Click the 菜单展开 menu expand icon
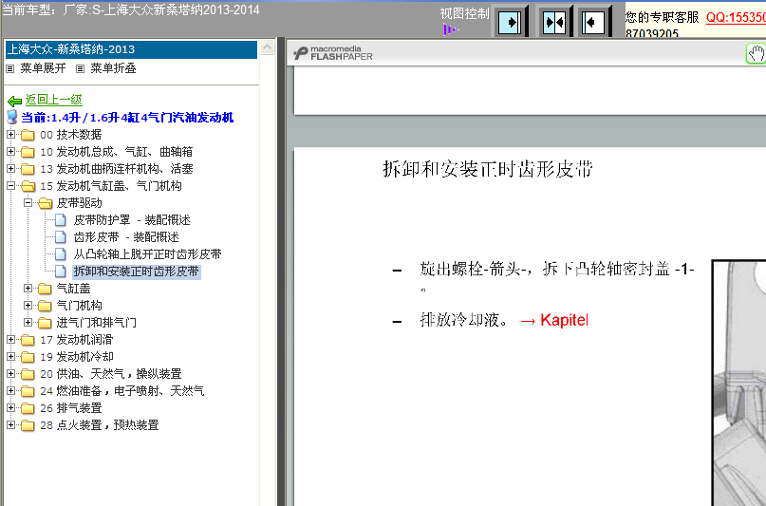 [x=10, y=68]
